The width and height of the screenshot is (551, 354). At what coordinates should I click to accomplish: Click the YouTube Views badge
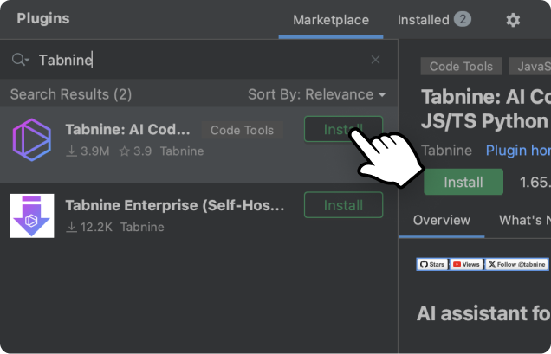466,264
